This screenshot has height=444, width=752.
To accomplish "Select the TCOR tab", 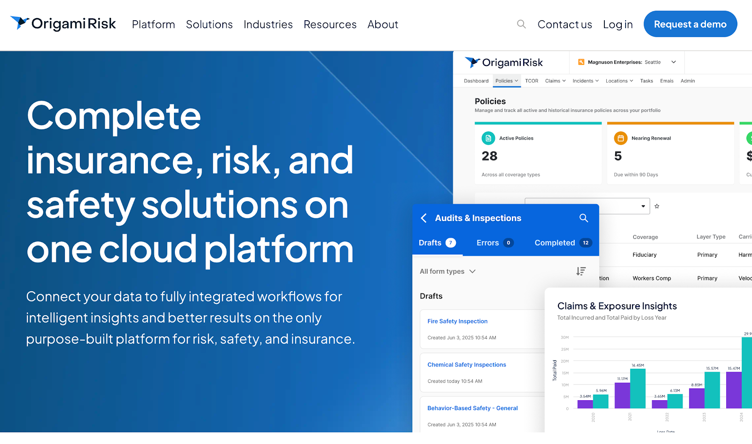I will click(532, 81).
